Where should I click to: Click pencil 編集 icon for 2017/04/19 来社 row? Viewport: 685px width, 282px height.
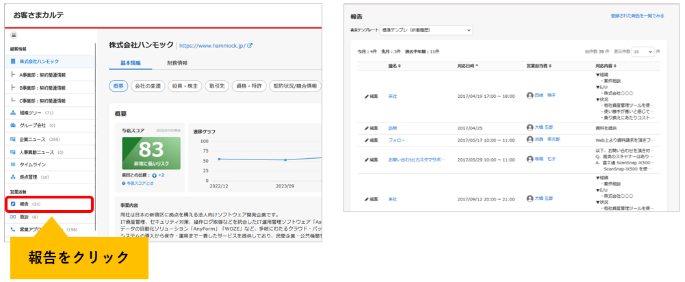tap(371, 97)
